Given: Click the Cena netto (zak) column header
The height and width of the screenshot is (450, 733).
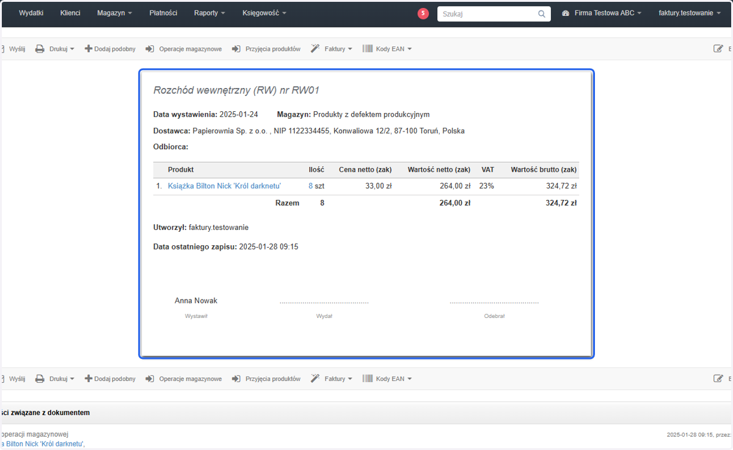Looking at the screenshot, I should point(365,169).
